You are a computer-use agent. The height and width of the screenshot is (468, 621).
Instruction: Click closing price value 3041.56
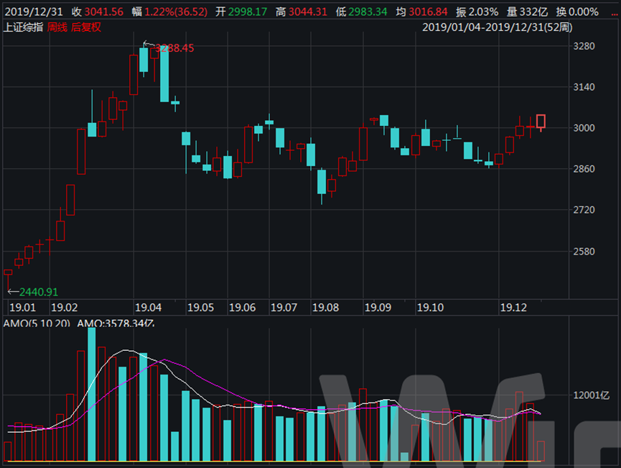pos(104,12)
